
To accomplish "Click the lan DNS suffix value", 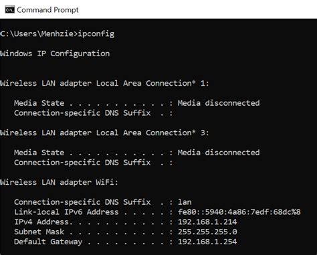I will [185, 202].
